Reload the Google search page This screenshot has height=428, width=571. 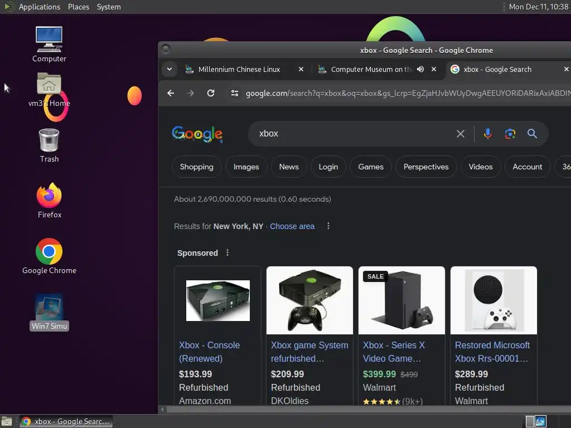pos(210,93)
